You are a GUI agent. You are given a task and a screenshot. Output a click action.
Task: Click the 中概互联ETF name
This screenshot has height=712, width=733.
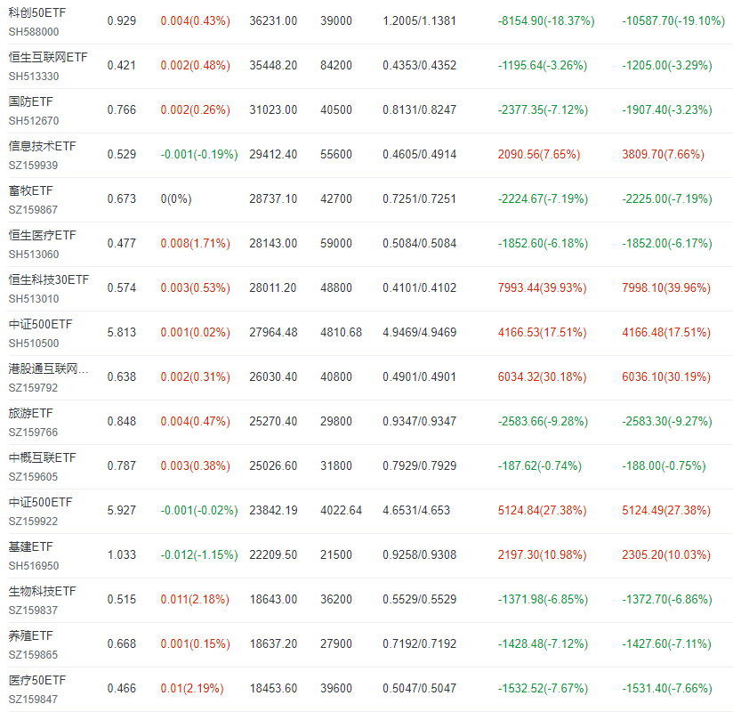pos(42,457)
